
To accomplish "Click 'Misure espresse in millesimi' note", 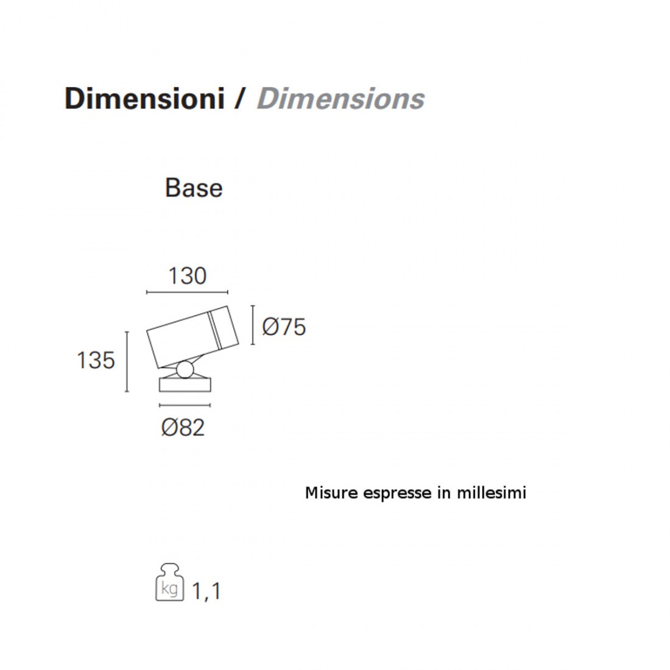I will [415, 493].
